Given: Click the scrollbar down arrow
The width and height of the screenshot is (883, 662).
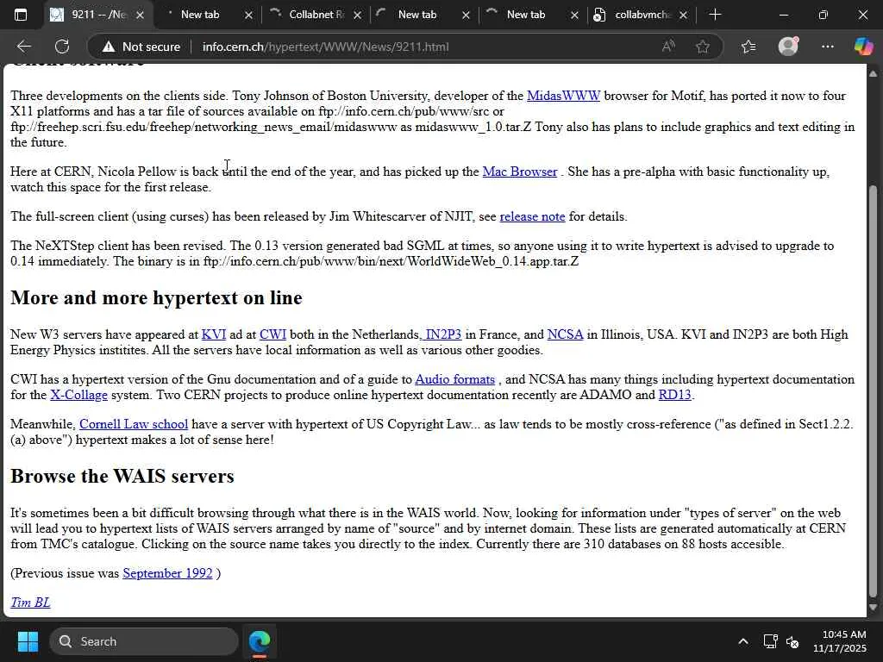Looking at the screenshot, I should coord(873,607).
